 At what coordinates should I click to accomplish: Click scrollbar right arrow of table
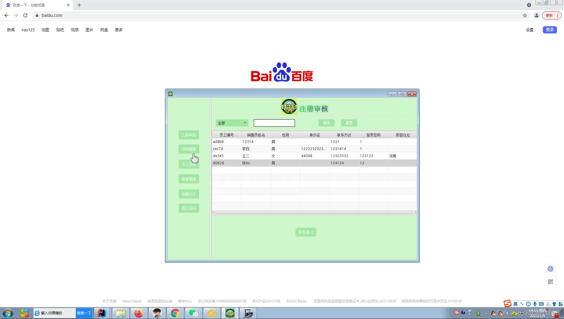(x=415, y=212)
